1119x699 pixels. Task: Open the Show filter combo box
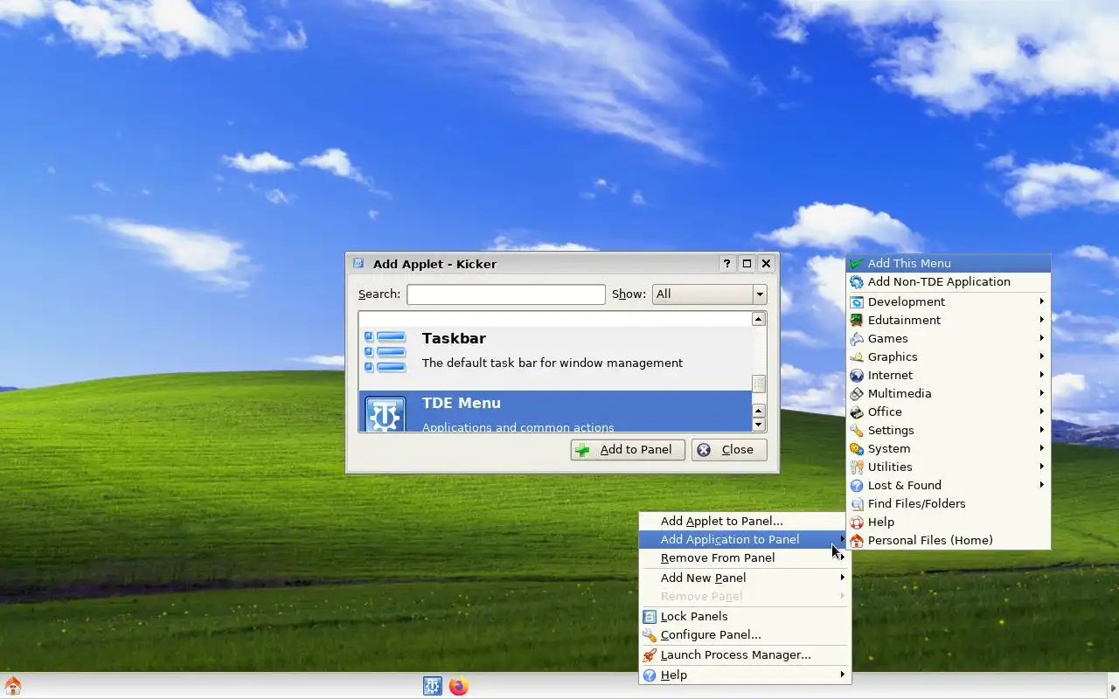click(x=709, y=294)
